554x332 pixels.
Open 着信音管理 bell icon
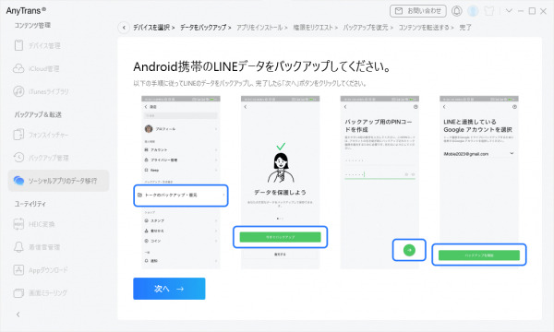[x=18, y=247]
